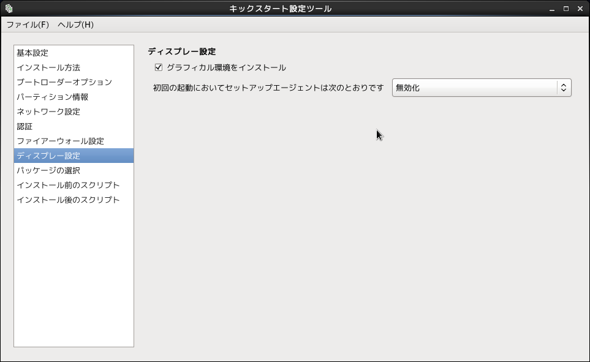The width and height of the screenshot is (590, 362).
Task: Go to パッケージの選択 section
Action: (48, 170)
